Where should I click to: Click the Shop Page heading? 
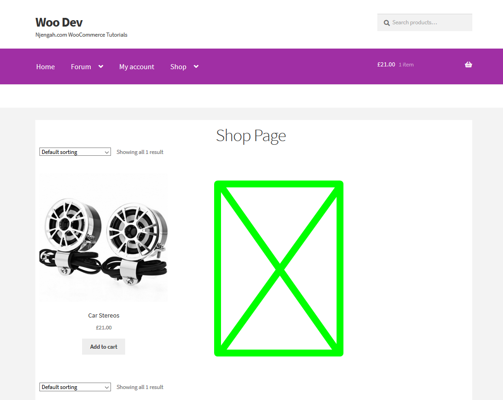(x=251, y=136)
